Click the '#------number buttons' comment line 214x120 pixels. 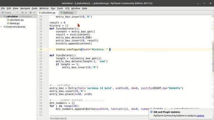[77, 100]
